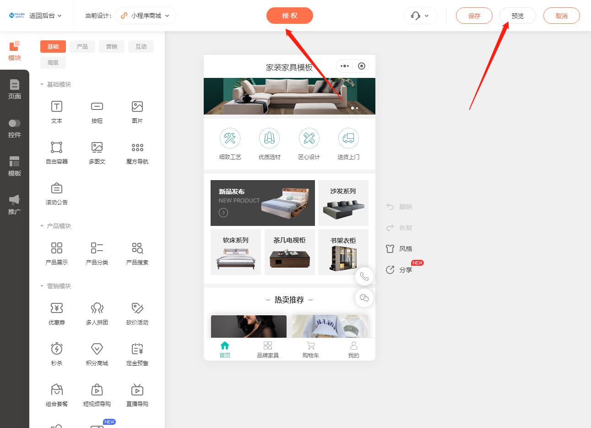This screenshot has width=591, height=428.
Task: Switch to the 高级 module tab
Action: pyautogui.click(x=53, y=62)
